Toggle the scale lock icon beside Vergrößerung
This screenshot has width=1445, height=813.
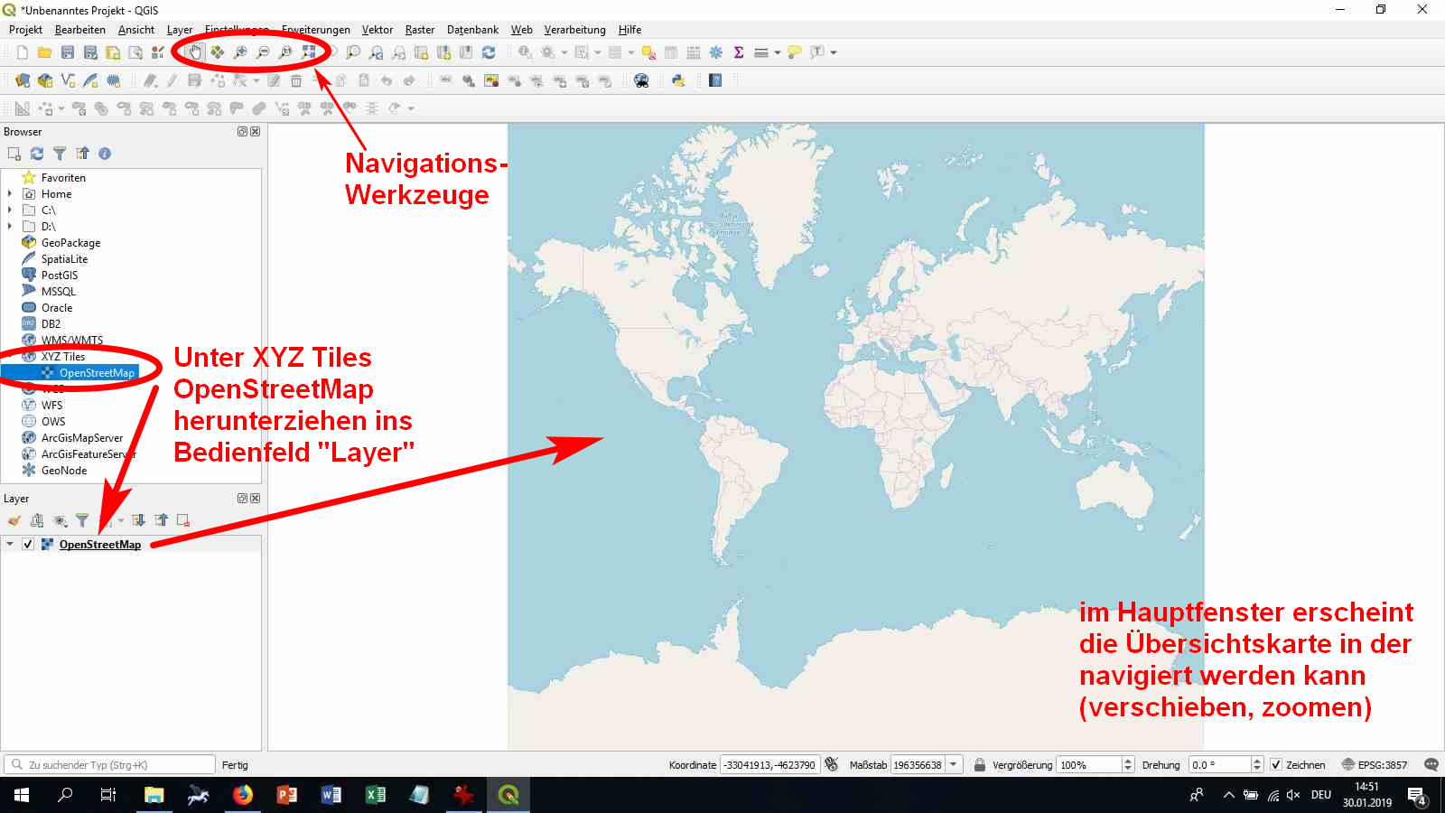pyautogui.click(x=979, y=765)
